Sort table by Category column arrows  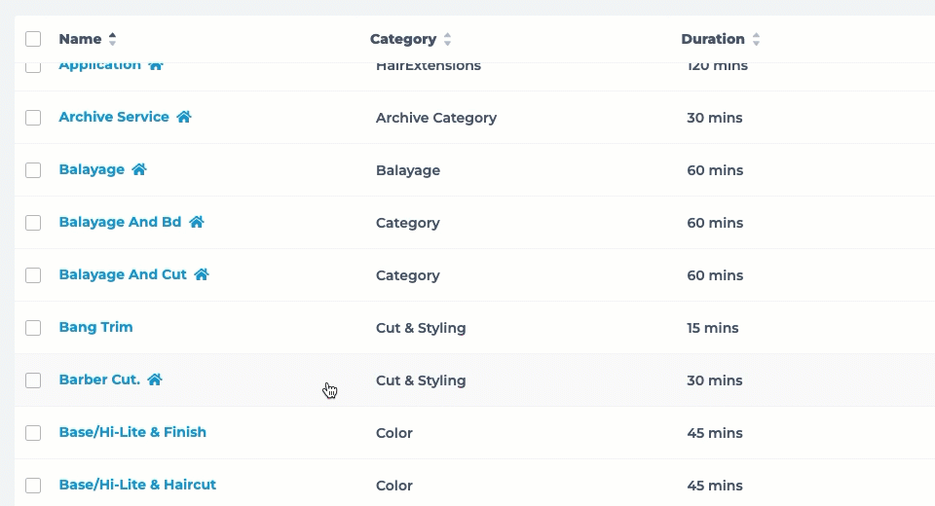pyautogui.click(x=448, y=40)
